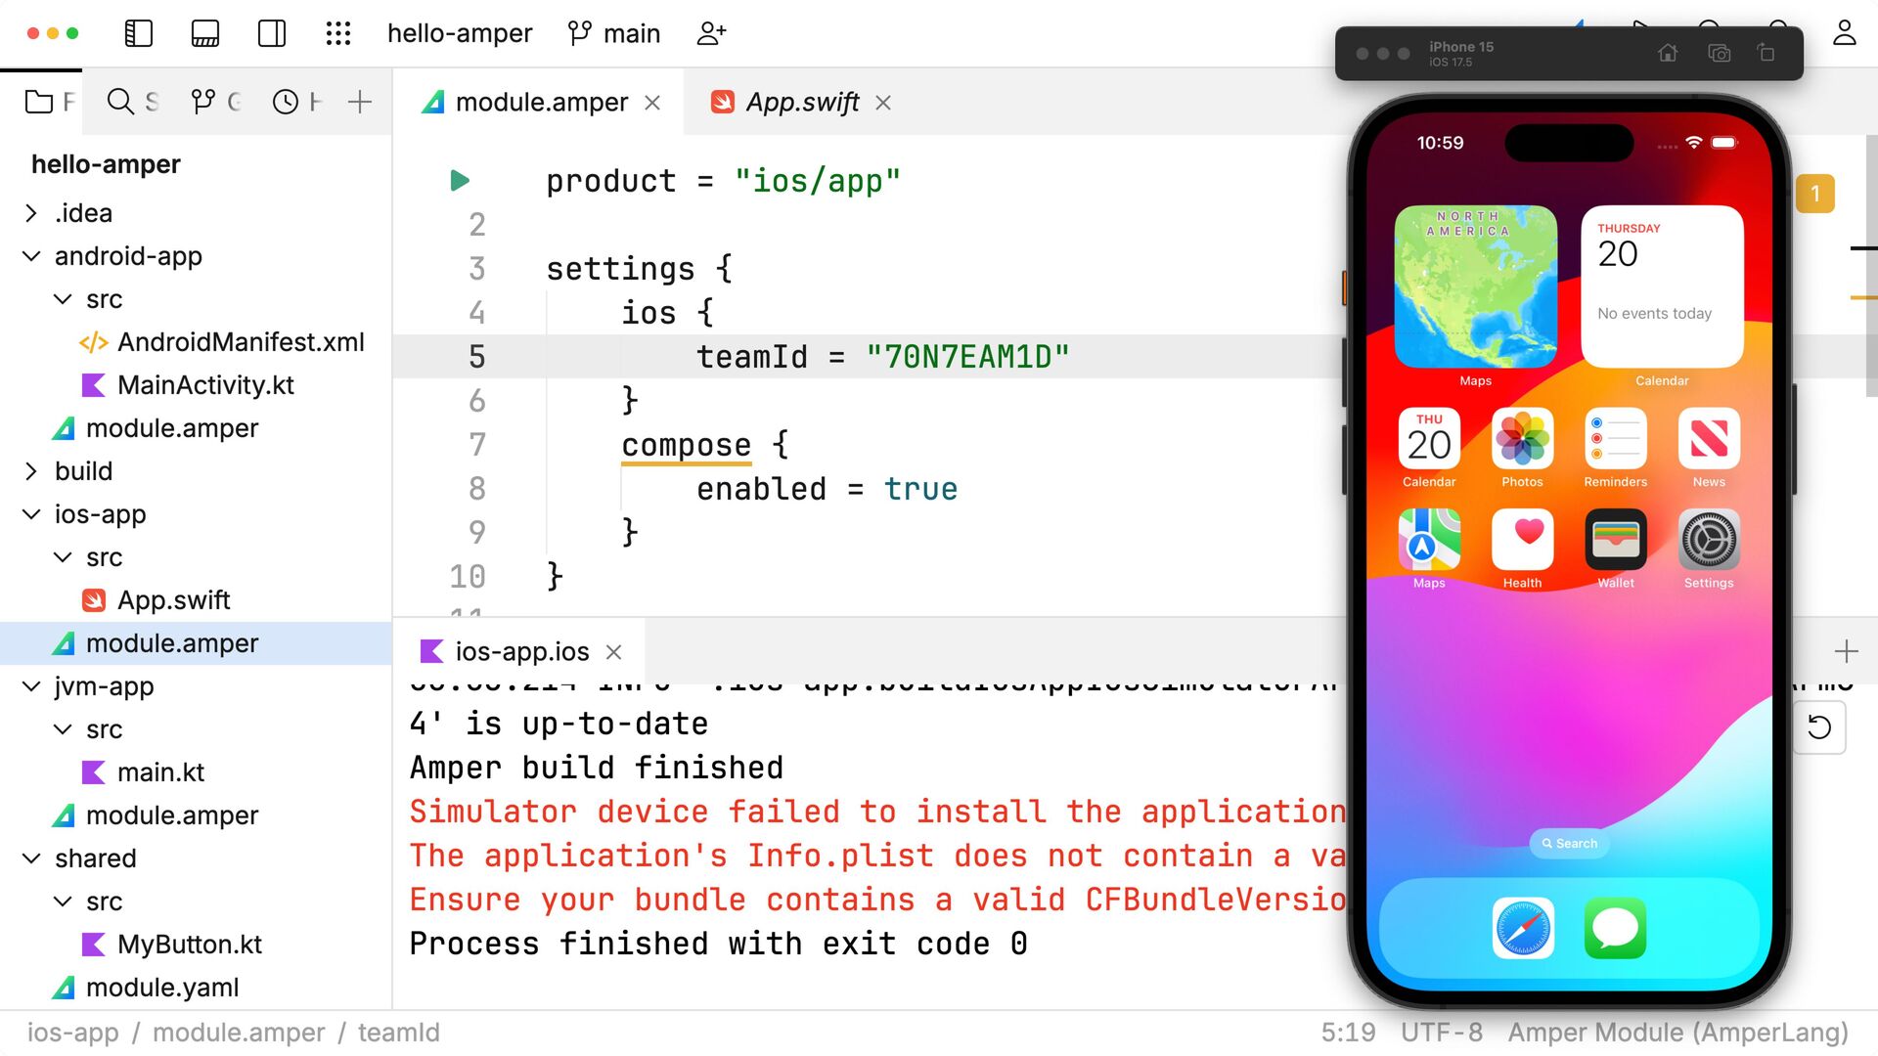
Task: Click the simulator Home button icon
Action: [x=1668, y=53]
